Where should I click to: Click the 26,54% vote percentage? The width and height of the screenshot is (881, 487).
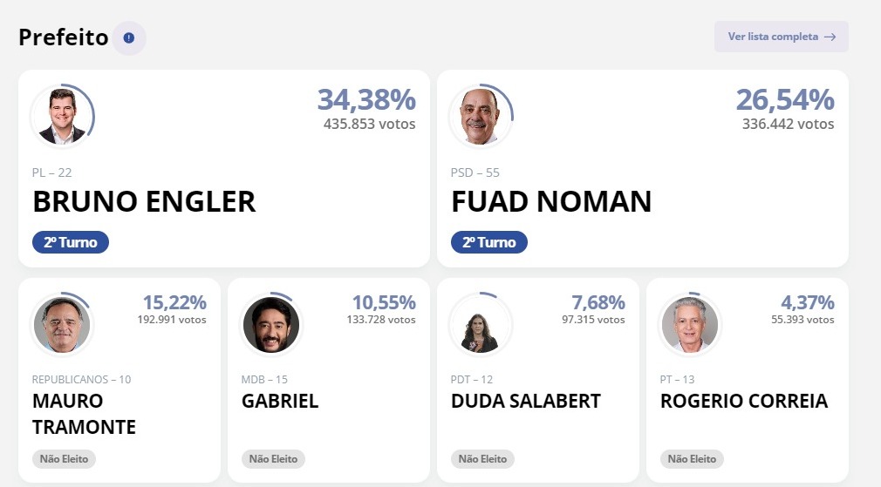[x=785, y=100]
